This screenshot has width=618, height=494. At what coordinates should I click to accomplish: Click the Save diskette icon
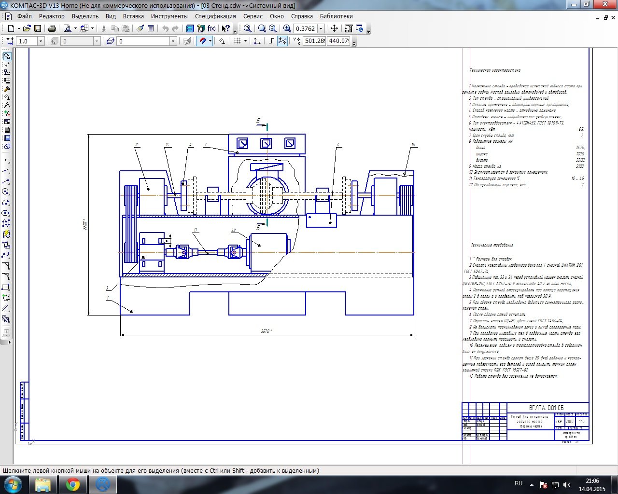click(37, 28)
